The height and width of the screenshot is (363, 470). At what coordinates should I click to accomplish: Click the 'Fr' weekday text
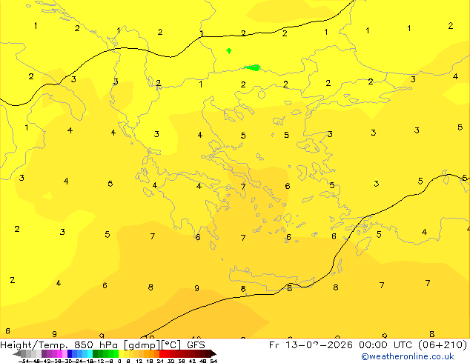point(274,345)
